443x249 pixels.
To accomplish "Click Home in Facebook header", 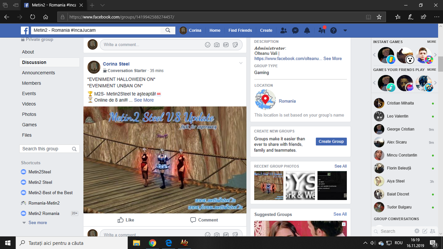I will [x=215, y=30].
